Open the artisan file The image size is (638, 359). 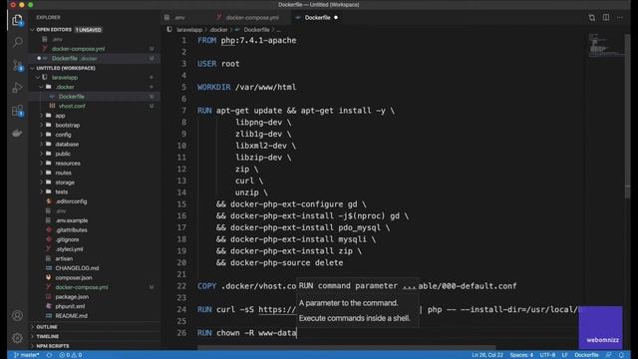coord(64,258)
